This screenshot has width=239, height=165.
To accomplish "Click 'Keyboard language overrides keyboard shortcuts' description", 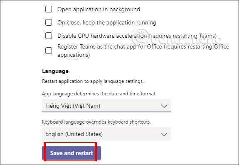I will pyautogui.click(x=96, y=122).
